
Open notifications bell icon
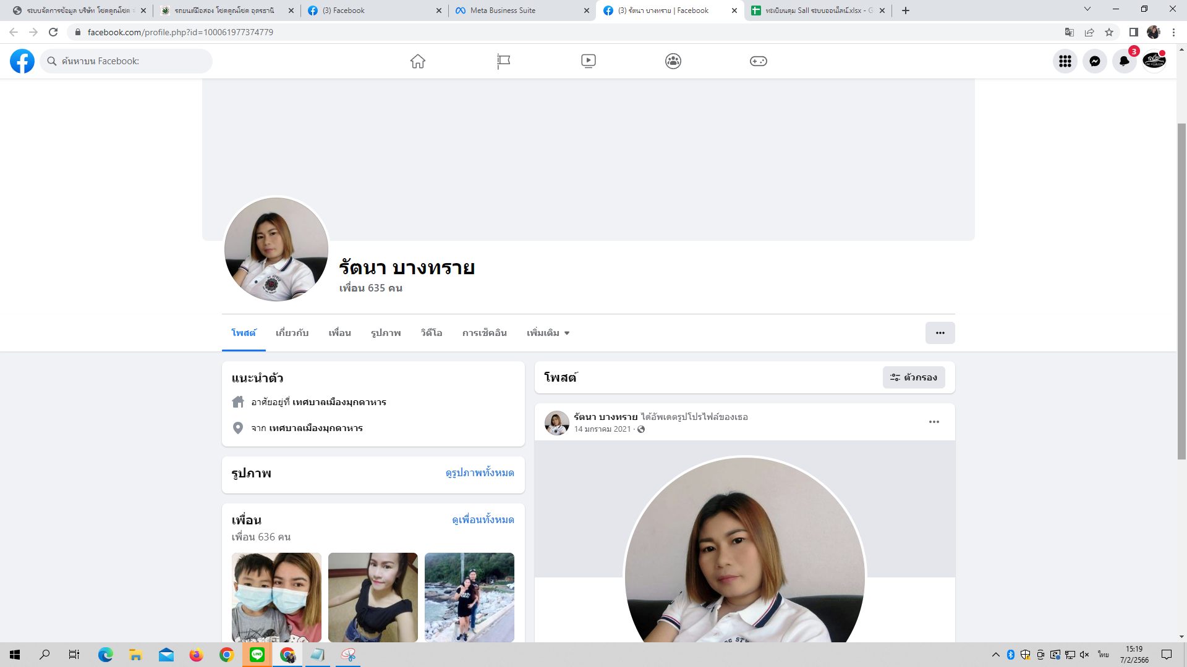click(1124, 61)
